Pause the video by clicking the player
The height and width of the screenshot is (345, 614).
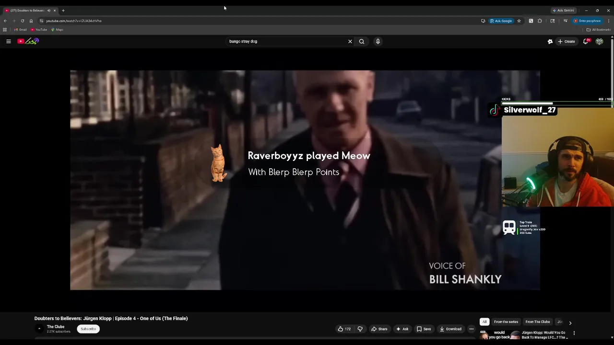[305, 180]
